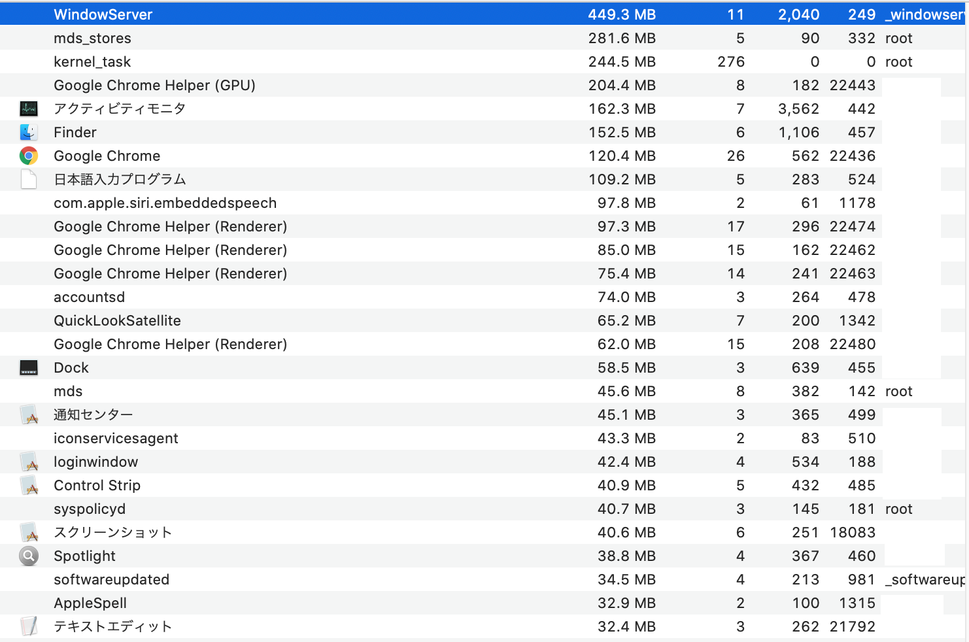This screenshot has height=642, width=969.
Task: Click the 449.3 MB memory value
Action: [x=622, y=14]
